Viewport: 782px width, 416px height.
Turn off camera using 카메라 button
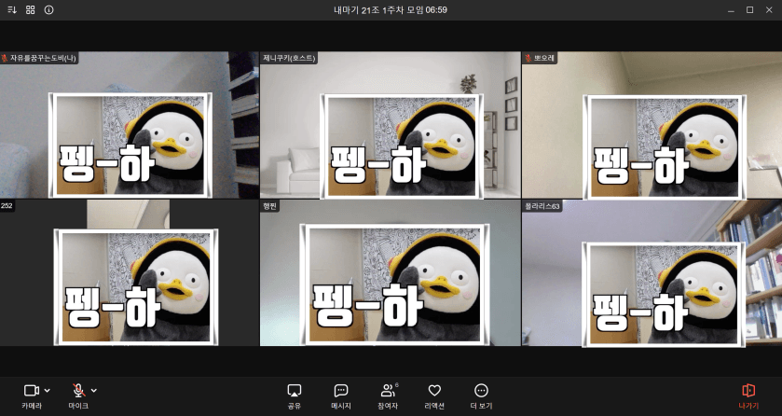click(32, 396)
